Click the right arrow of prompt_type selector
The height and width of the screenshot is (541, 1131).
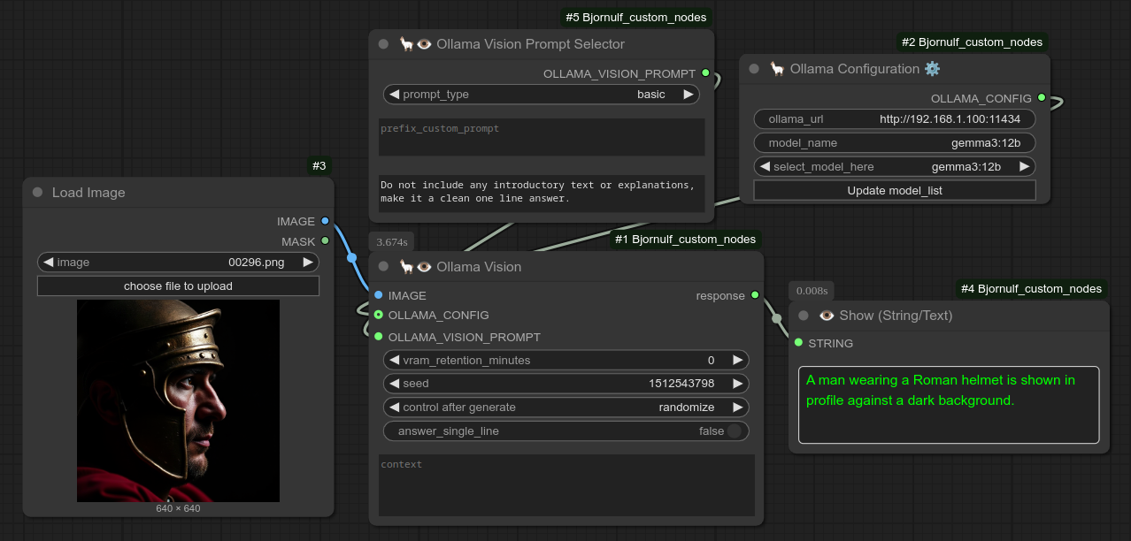(x=687, y=95)
